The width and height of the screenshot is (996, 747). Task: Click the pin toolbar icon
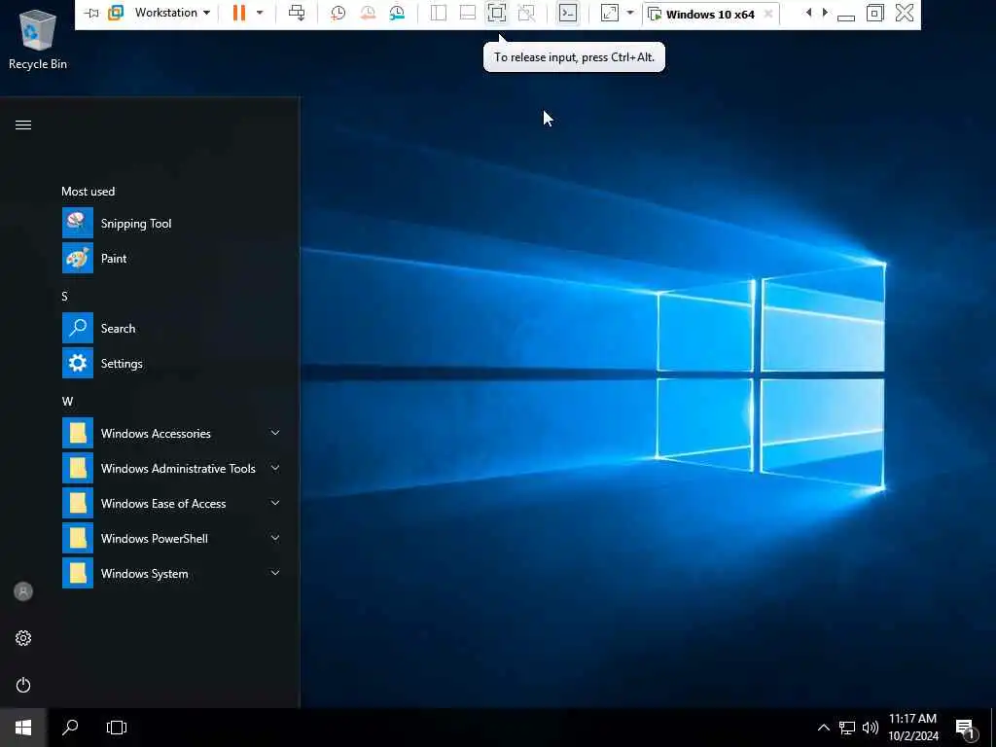coord(91,13)
